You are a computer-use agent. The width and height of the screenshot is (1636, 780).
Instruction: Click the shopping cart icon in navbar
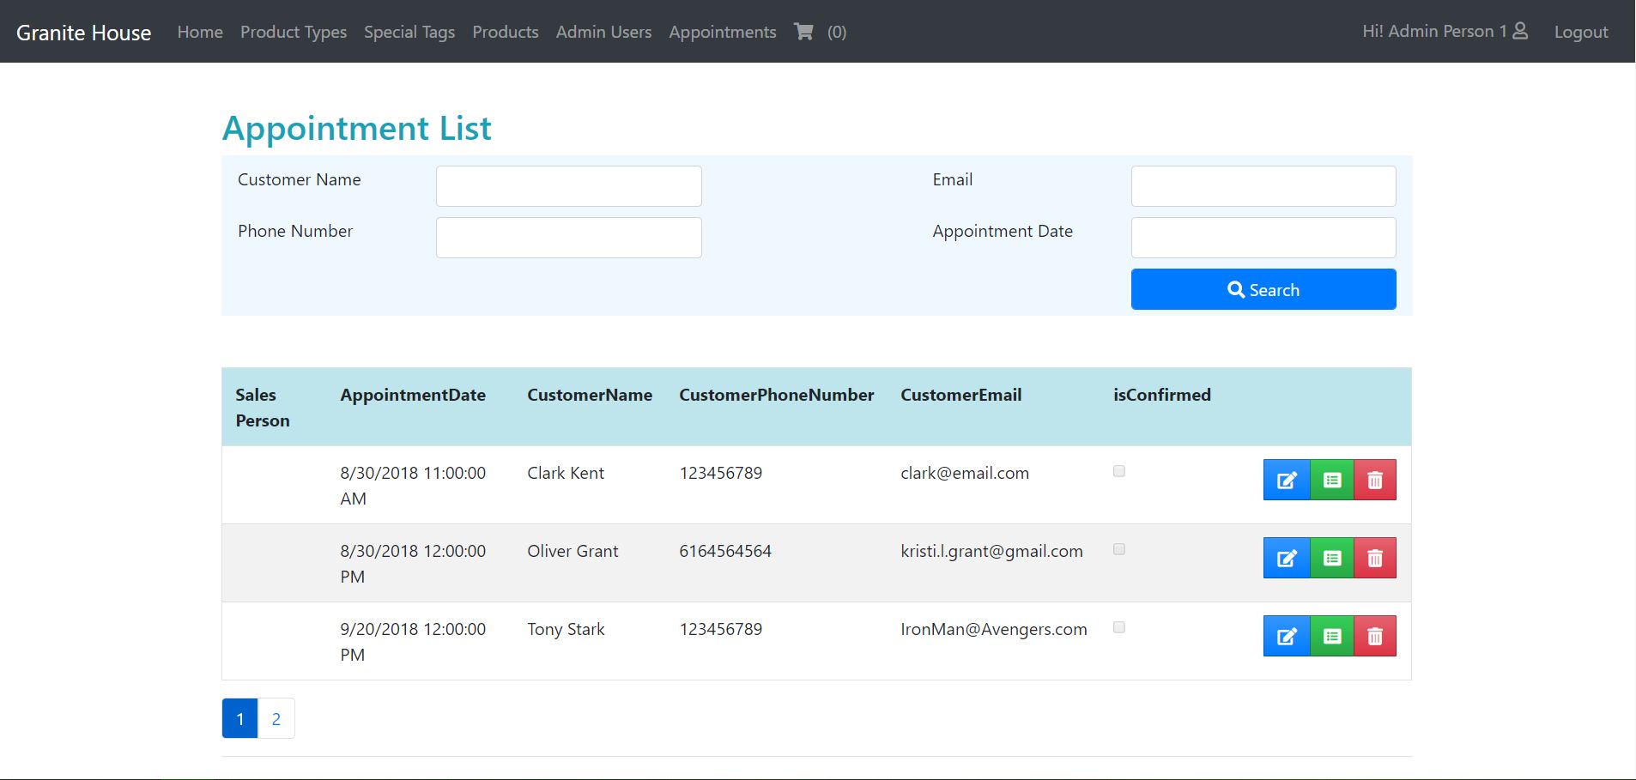click(803, 32)
